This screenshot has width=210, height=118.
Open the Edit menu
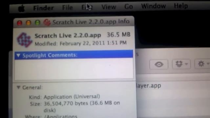[x=87, y=7]
